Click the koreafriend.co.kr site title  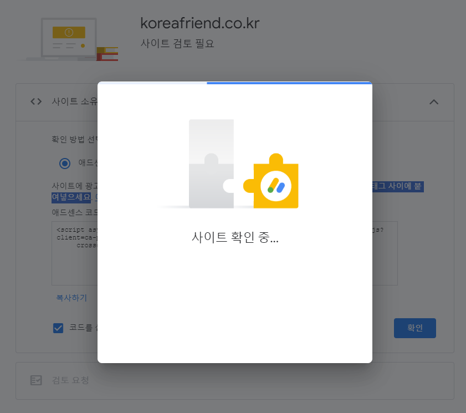199,23
